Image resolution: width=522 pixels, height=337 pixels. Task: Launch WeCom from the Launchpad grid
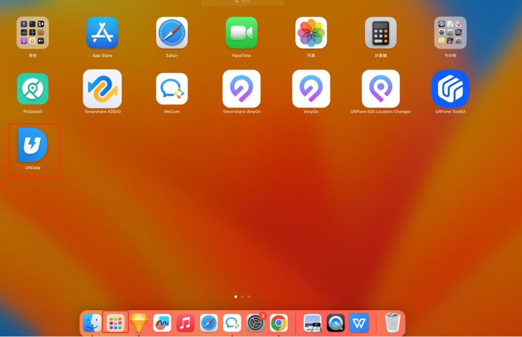pos(172,89)
